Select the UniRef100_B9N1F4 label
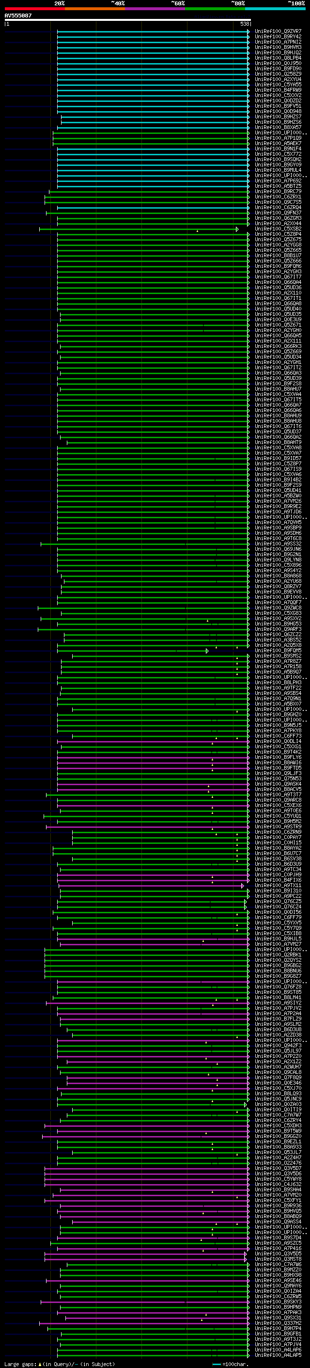This screenshot has height=1368, width=310. [x=278, y=148]
